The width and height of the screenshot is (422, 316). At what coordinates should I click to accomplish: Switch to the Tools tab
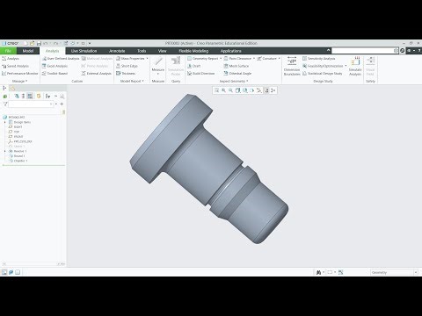pyautogui.click(x=142, y=51)
